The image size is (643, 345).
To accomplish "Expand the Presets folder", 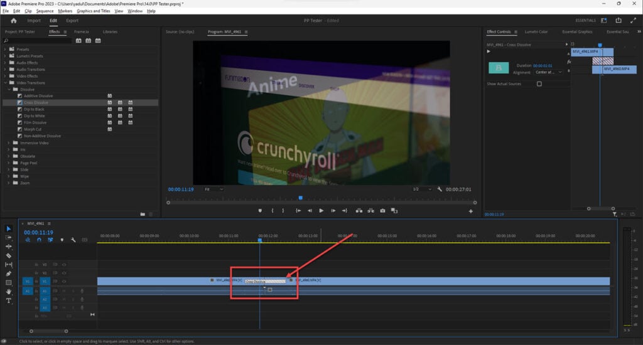I will [5, 49].
